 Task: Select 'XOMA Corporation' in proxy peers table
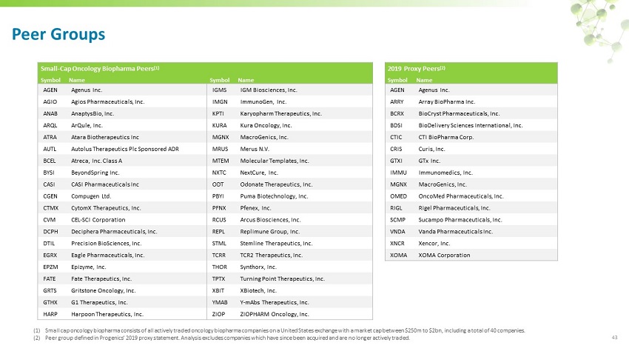[444, 255]
